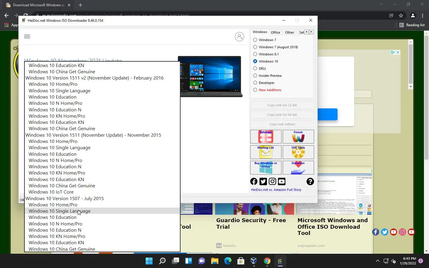Open the Reading list in Chrome
429x268 pixels.
tap(412, 25)
